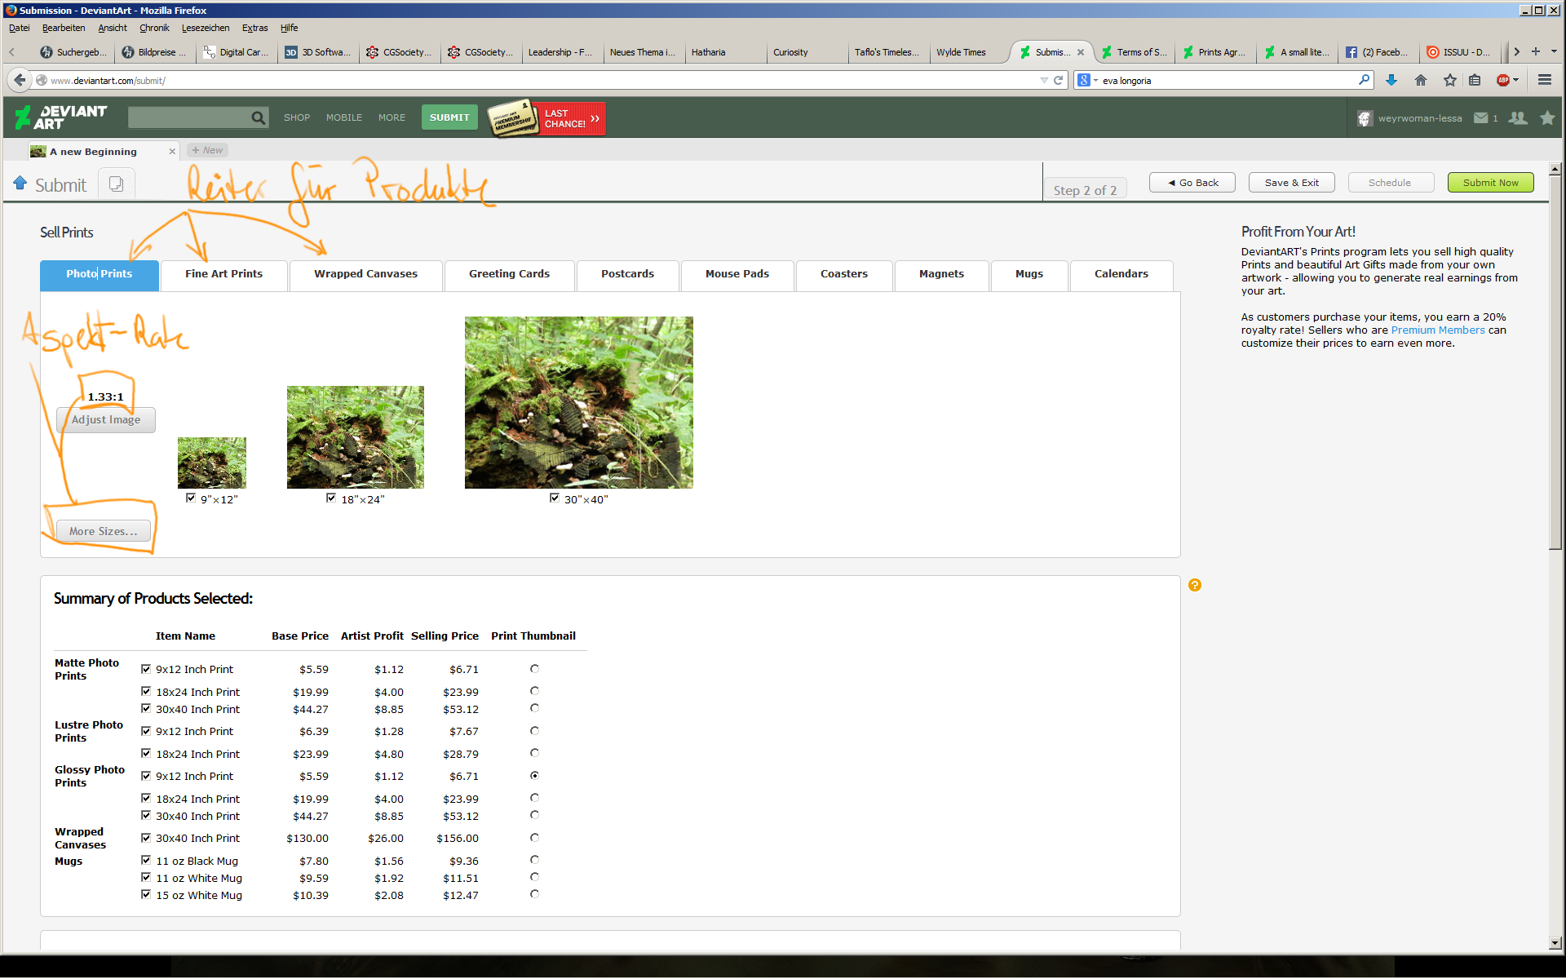Uncheck the 30"×40" size checkbox
1566x979 pixels.
pyautogui.click(x=555, y=498)
